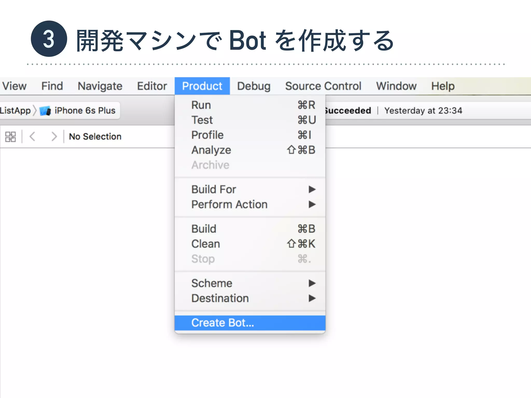The height and width of the screenshot is (398, 531).
Task: Open the Navigate menu
Action: [x=100, y=86]
